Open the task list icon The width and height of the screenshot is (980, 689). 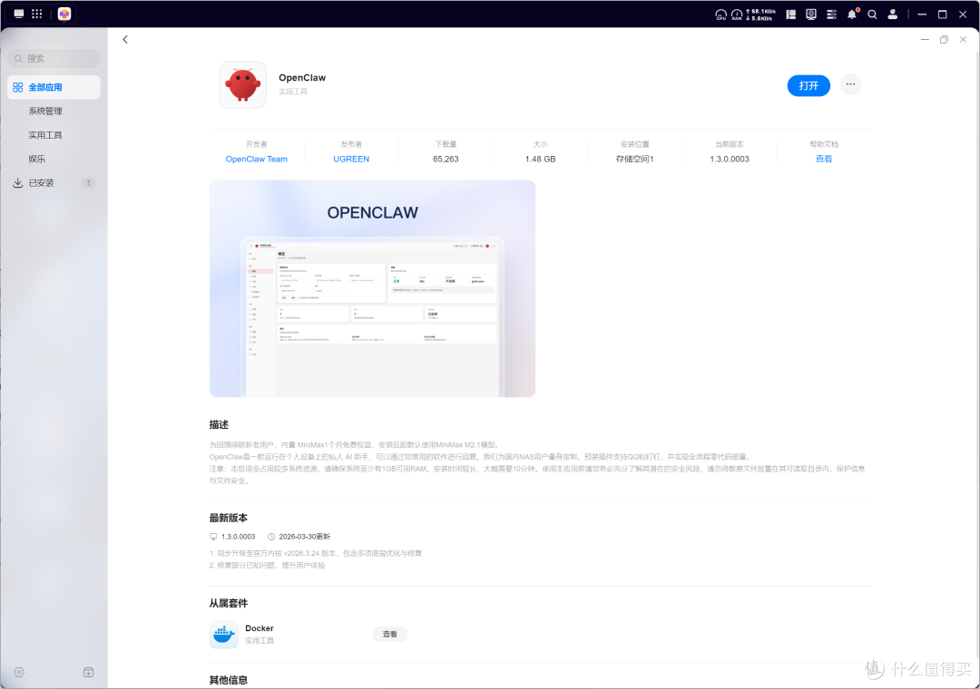[x=831, y=15]
